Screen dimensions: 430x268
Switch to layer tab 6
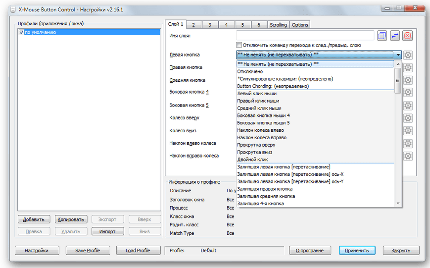pyautogui.click(x=259, y=25)
